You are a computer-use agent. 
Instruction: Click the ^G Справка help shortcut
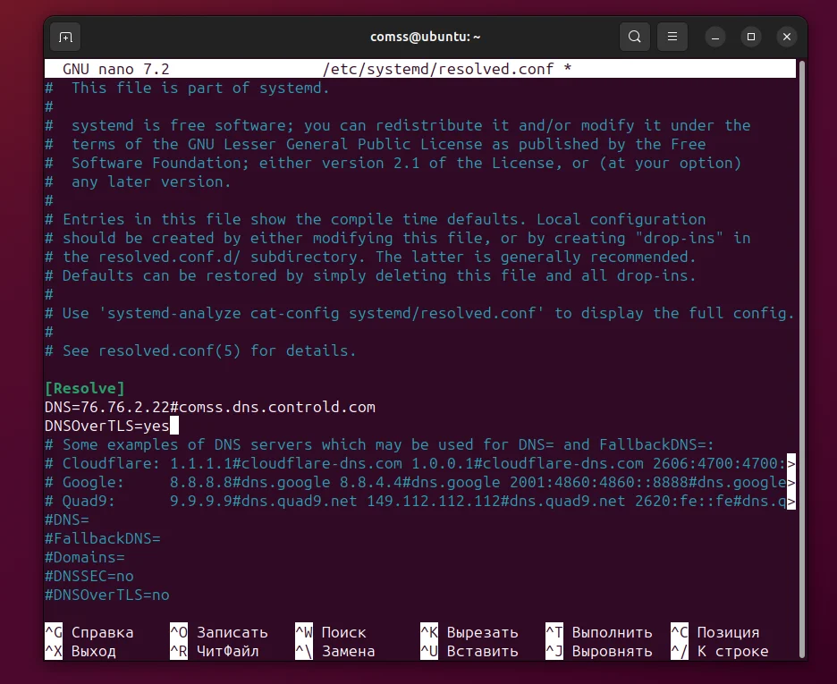[x=89, y=632]
